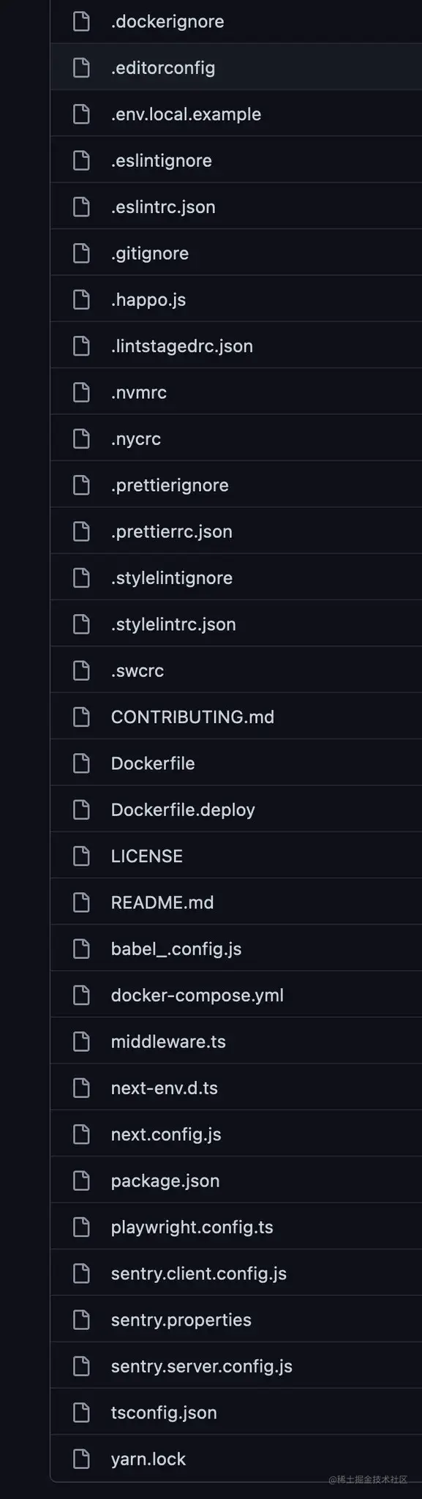View the .nvmrc file
Image resolution: width=422 pixels, height=1499 pixels.
(139, 392)
